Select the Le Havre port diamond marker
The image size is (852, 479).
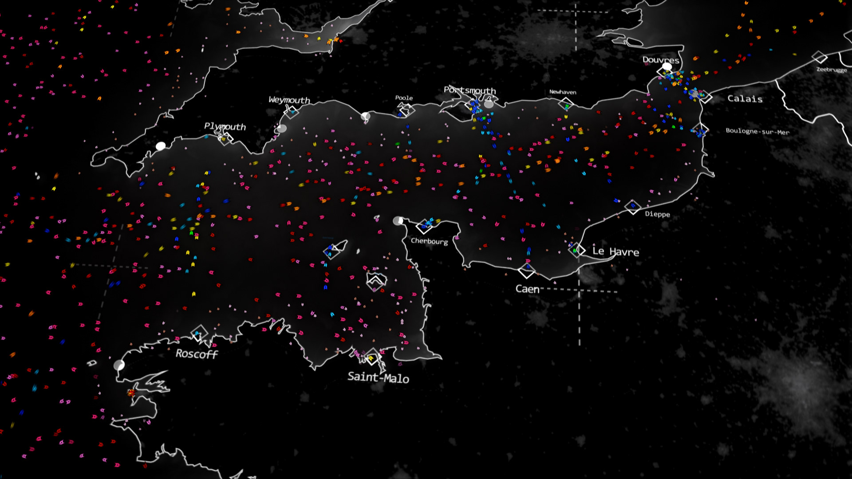(576, 250)
